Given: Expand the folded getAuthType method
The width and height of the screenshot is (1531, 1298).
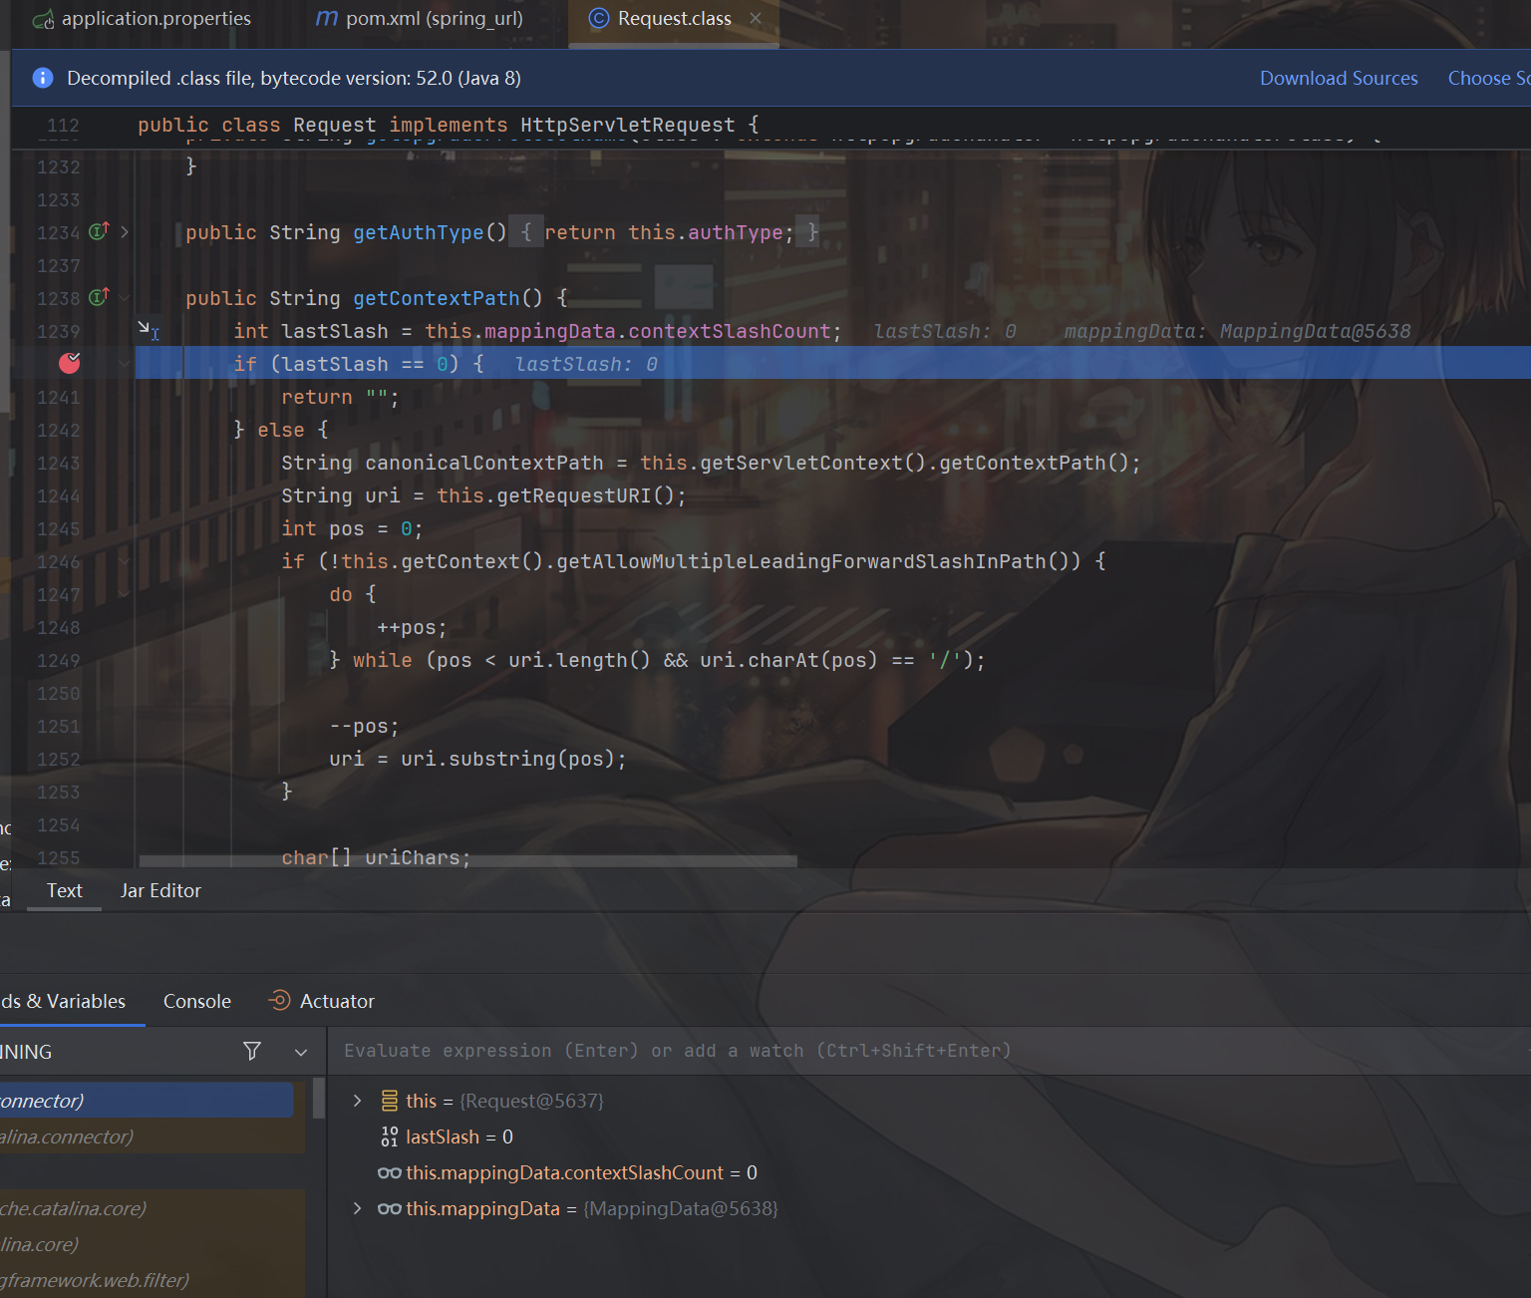Looking at the screenshot, I should [x=125, y=232].
